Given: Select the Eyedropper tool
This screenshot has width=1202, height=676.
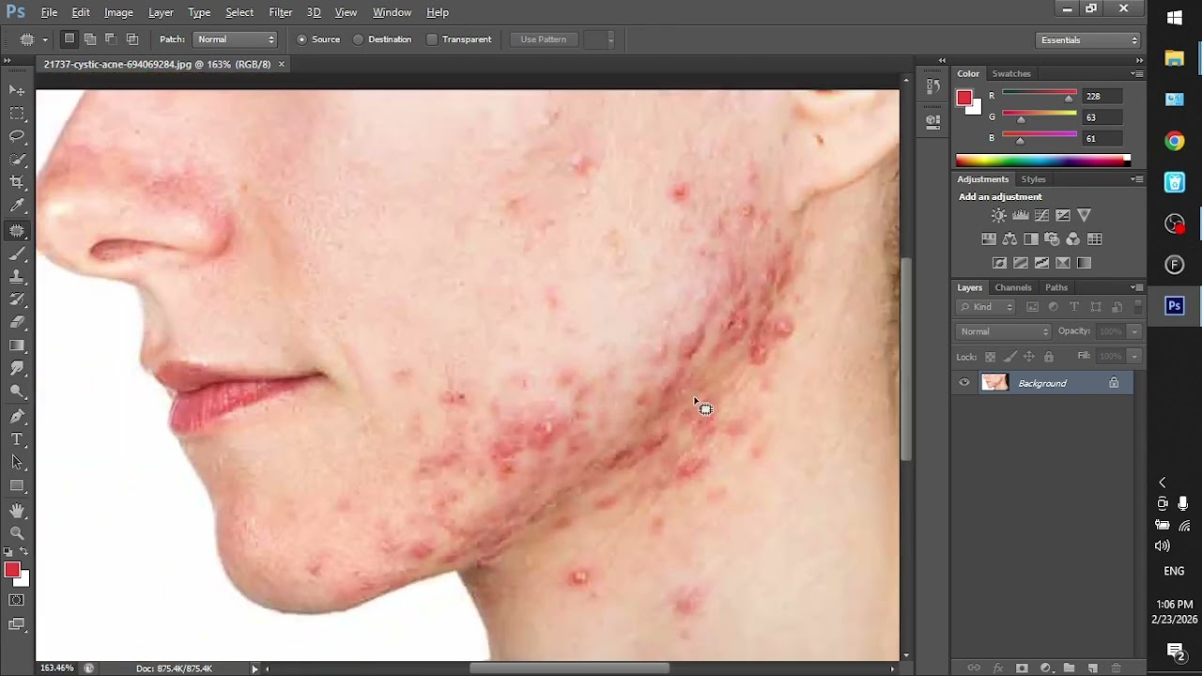Looking at the screenshot, I should tap(17, 207).
